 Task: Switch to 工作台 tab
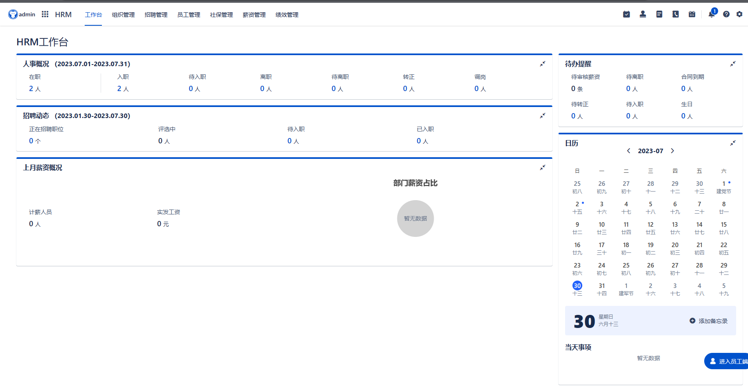tap(93, 15)
